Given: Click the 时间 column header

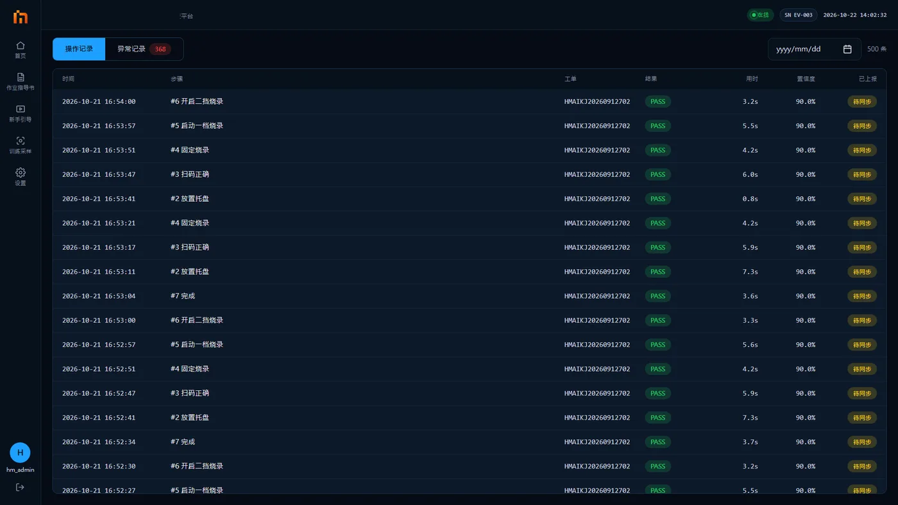Looking at the screenshot, I should pyautogui.click(x=68, y=79).
